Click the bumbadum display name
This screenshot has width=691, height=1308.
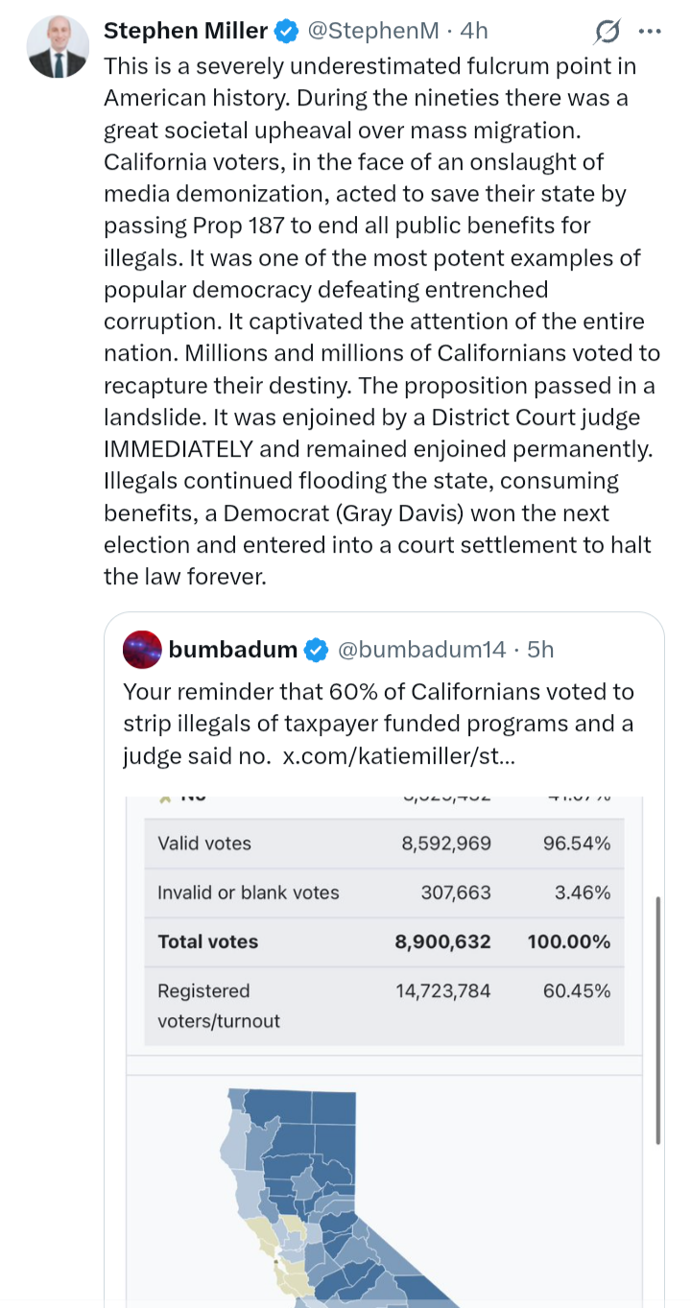pos(232,650)
